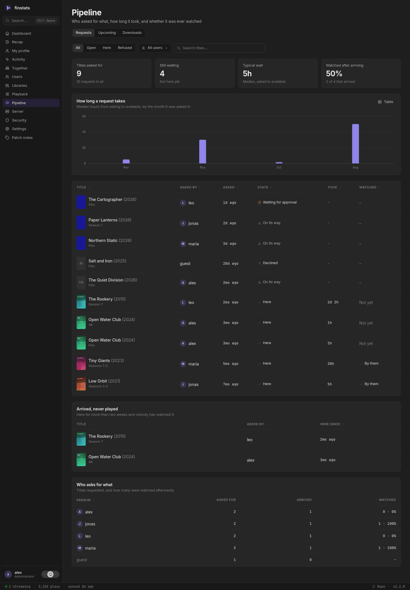
Task: Open Dashboard via its house icon
Action: coord(7,34)
